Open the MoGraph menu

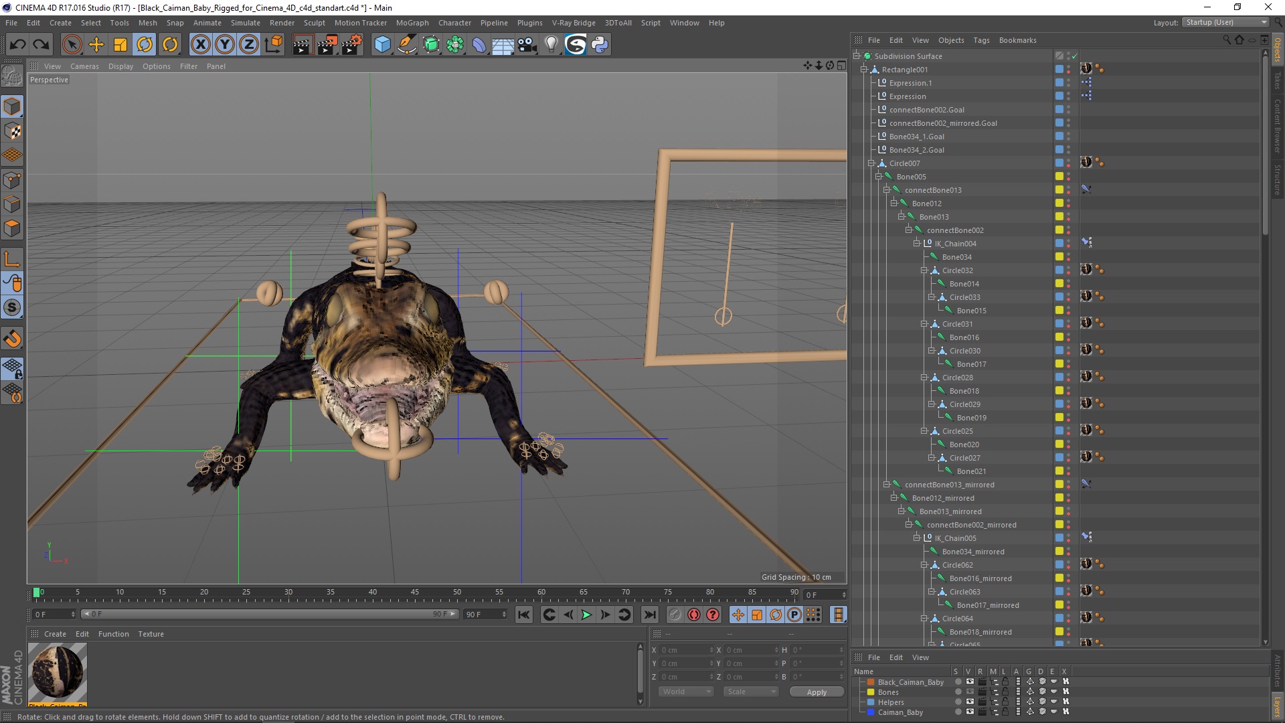click(x=412, y=23)
